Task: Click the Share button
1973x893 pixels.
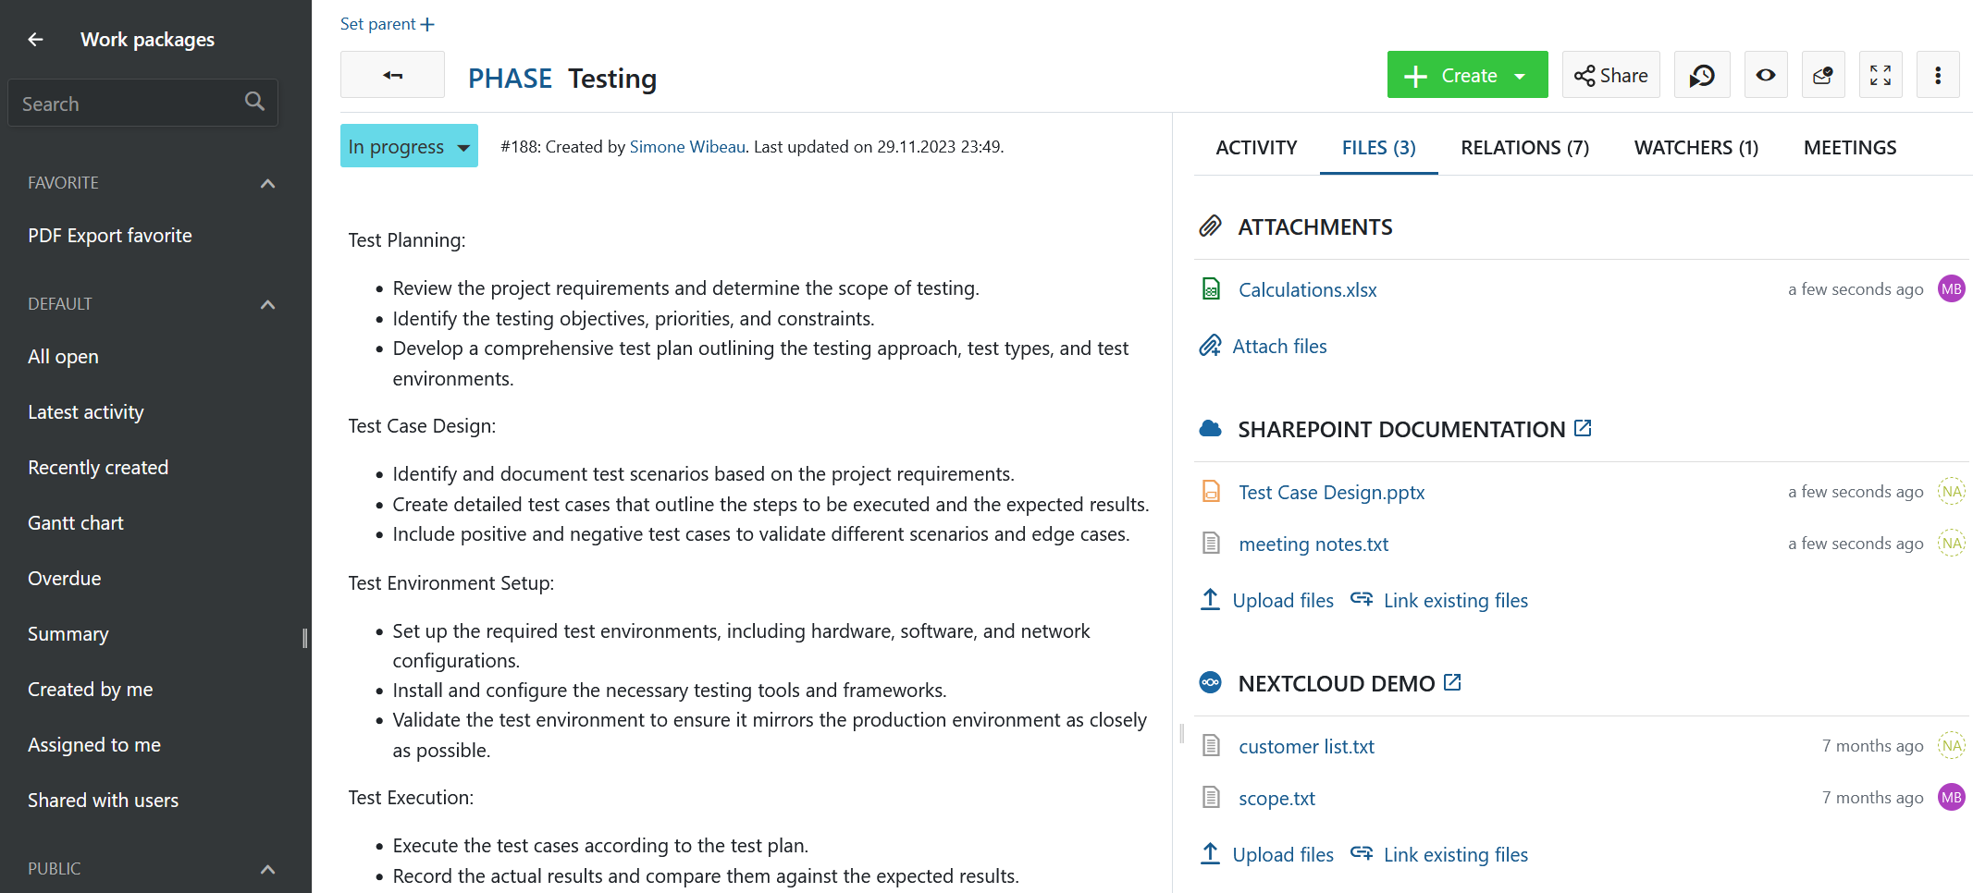Action: pyautogui.click(x=1610, y=75)
